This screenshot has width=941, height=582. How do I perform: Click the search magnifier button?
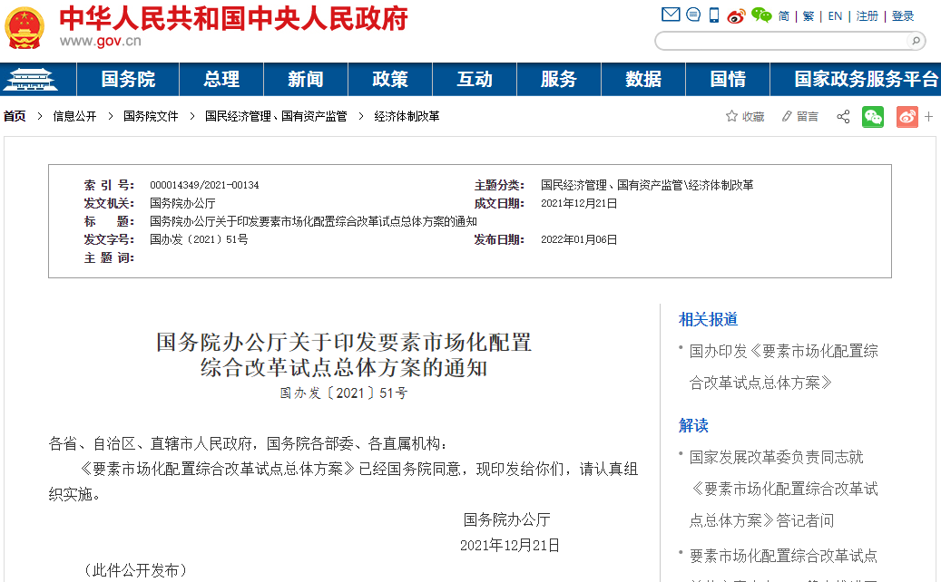tap(916, 41)
